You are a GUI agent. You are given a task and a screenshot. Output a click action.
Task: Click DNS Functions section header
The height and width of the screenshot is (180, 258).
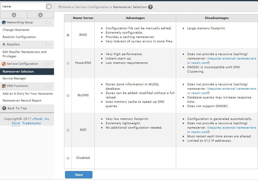(27, 86)
